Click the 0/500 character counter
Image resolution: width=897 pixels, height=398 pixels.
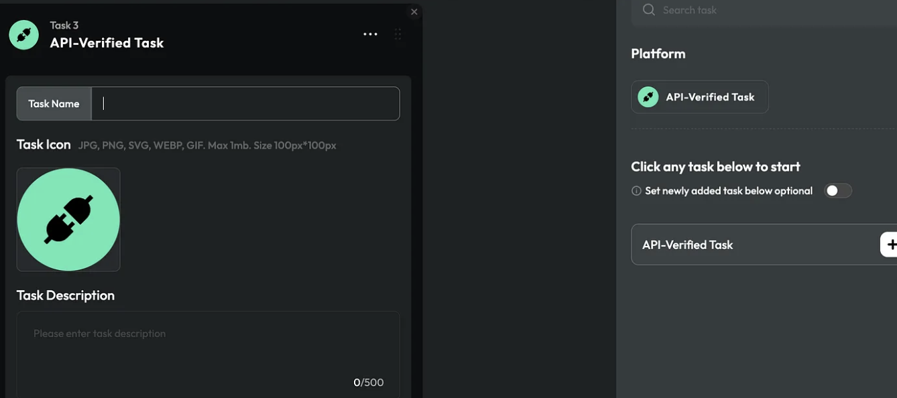[x=368, y=383]
